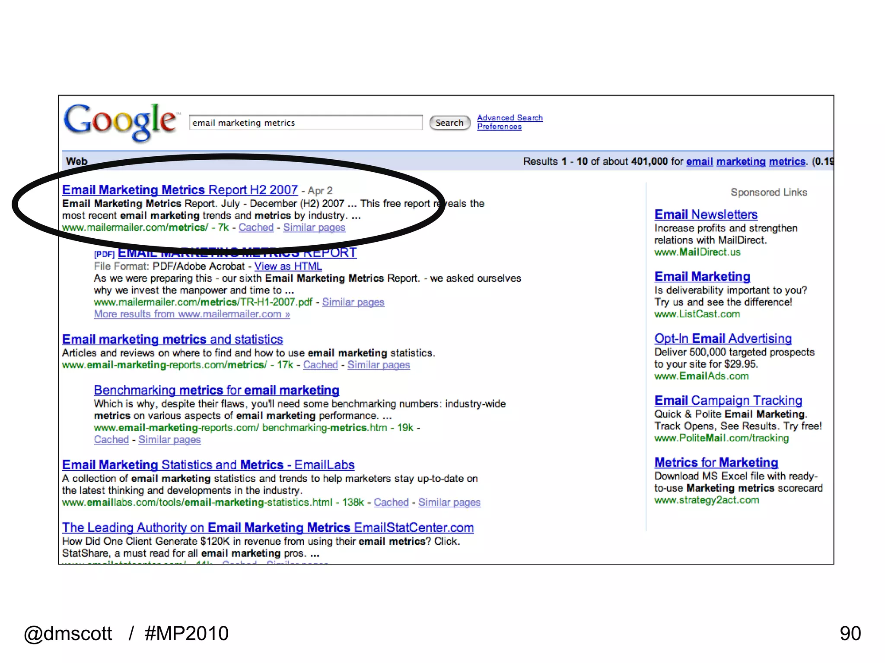Open Email marketing metrics and statistics result

pyautogui.click(x=172, y=339)
